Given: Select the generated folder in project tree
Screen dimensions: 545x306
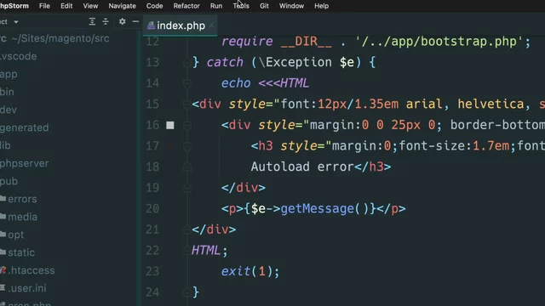Looking at the screenshot, I should point(25,127).
